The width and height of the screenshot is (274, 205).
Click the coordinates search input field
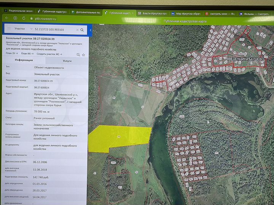click(54, 30)
